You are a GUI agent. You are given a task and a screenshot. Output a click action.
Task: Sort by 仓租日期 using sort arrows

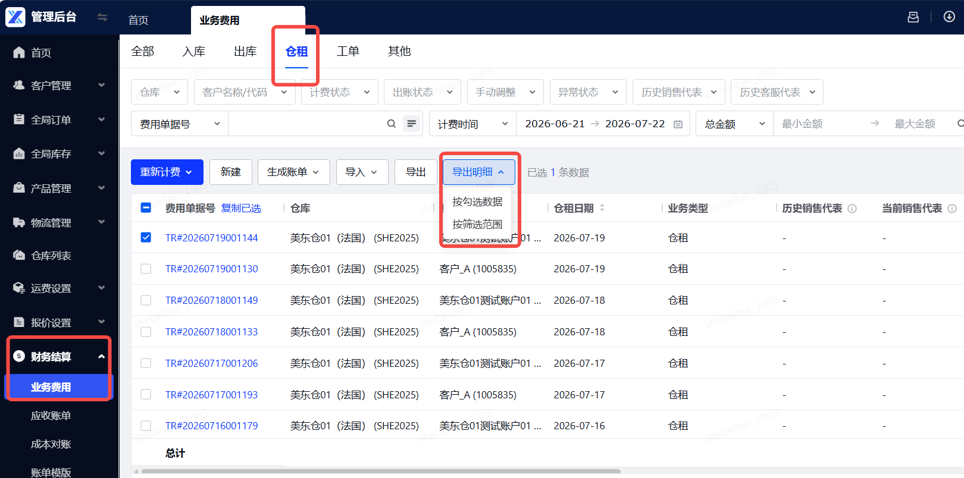(602, 208)
